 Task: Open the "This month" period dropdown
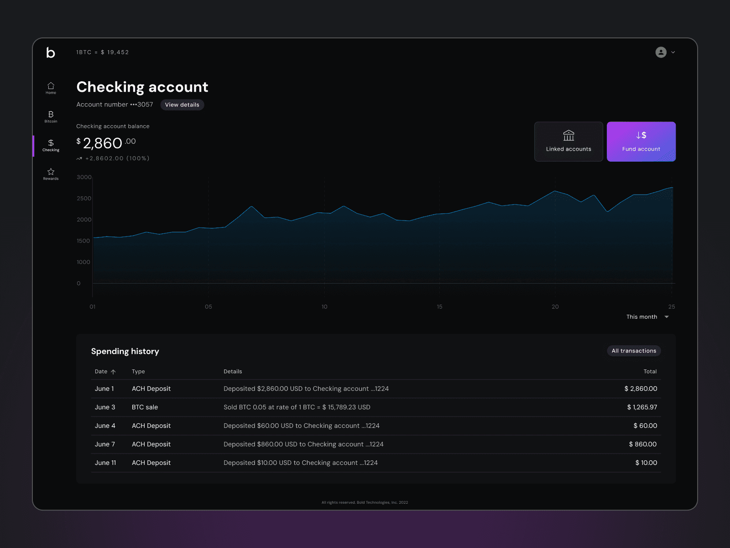coord(648,317)
